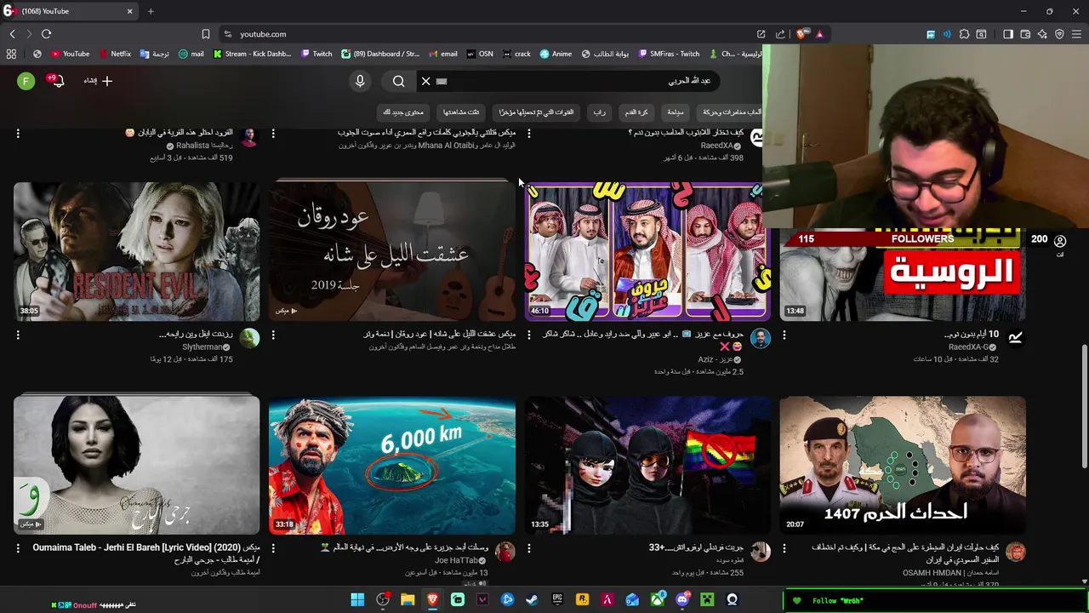The image size is (1089, 613).
Task: Open the RaeedXA-G channel name link
Action: 969,347
